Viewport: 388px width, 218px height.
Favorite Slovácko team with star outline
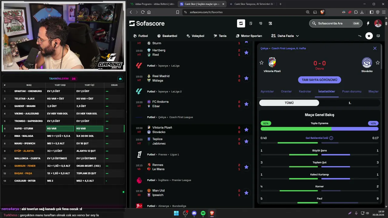378,63
